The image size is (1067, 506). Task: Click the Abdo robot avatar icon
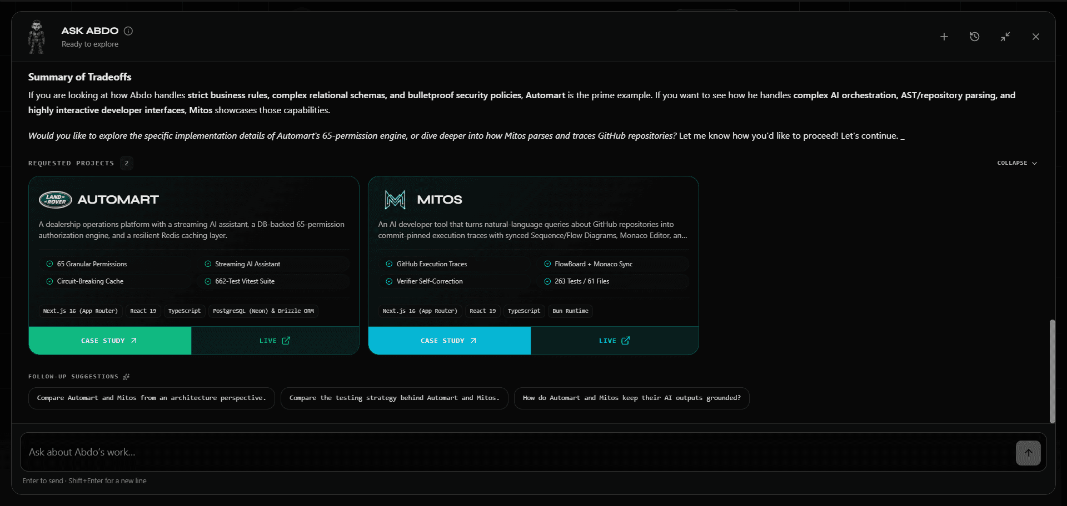[37, 37]
